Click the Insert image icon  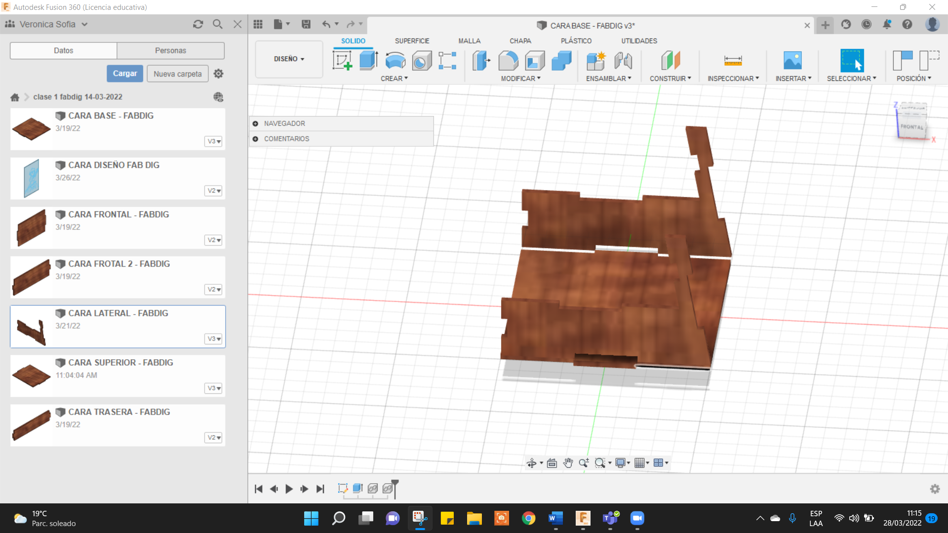792,61
